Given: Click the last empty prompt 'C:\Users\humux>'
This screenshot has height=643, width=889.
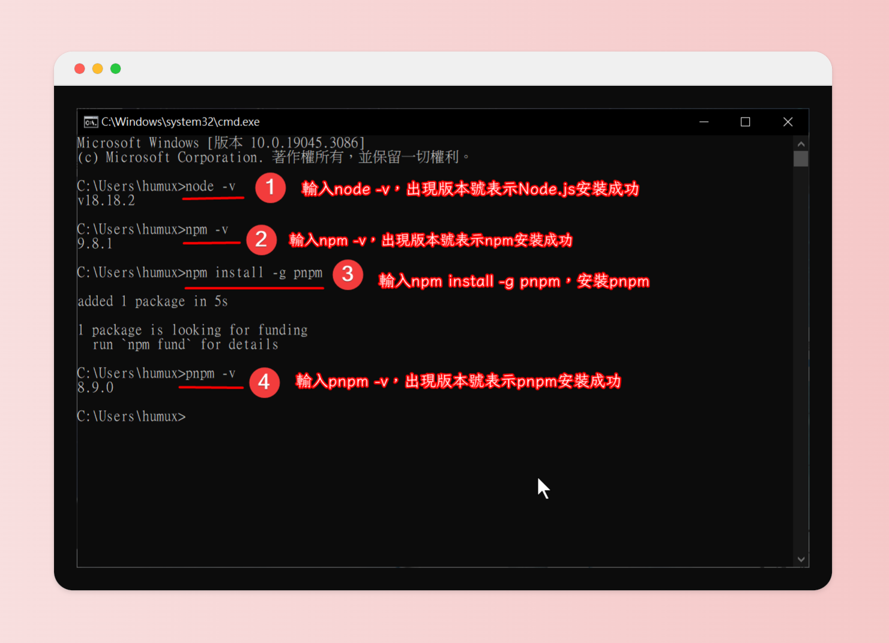Looking at the screenshot, I should (131, 416).
